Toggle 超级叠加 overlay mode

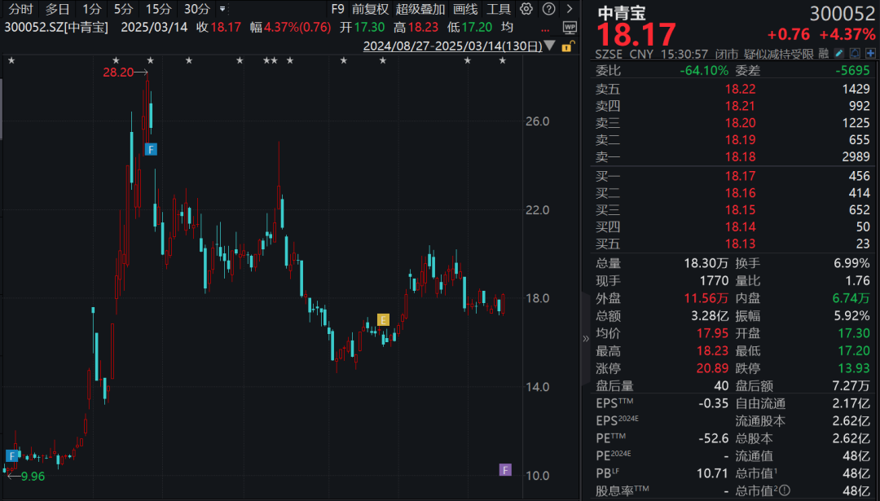pyautogui.click(x=420, y=9)
